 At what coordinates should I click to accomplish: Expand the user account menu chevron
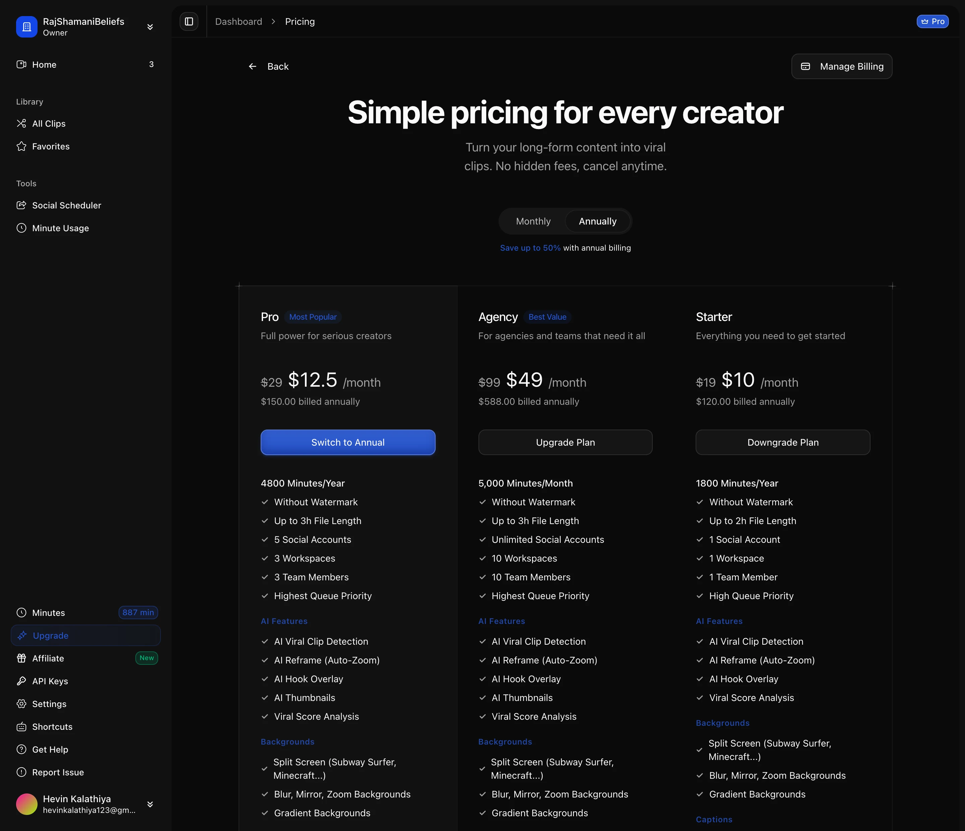[150, 805]
